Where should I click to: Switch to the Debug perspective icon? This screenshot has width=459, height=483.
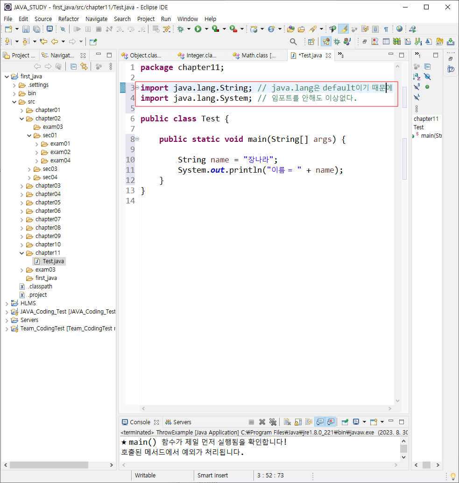tap(337, 42)
